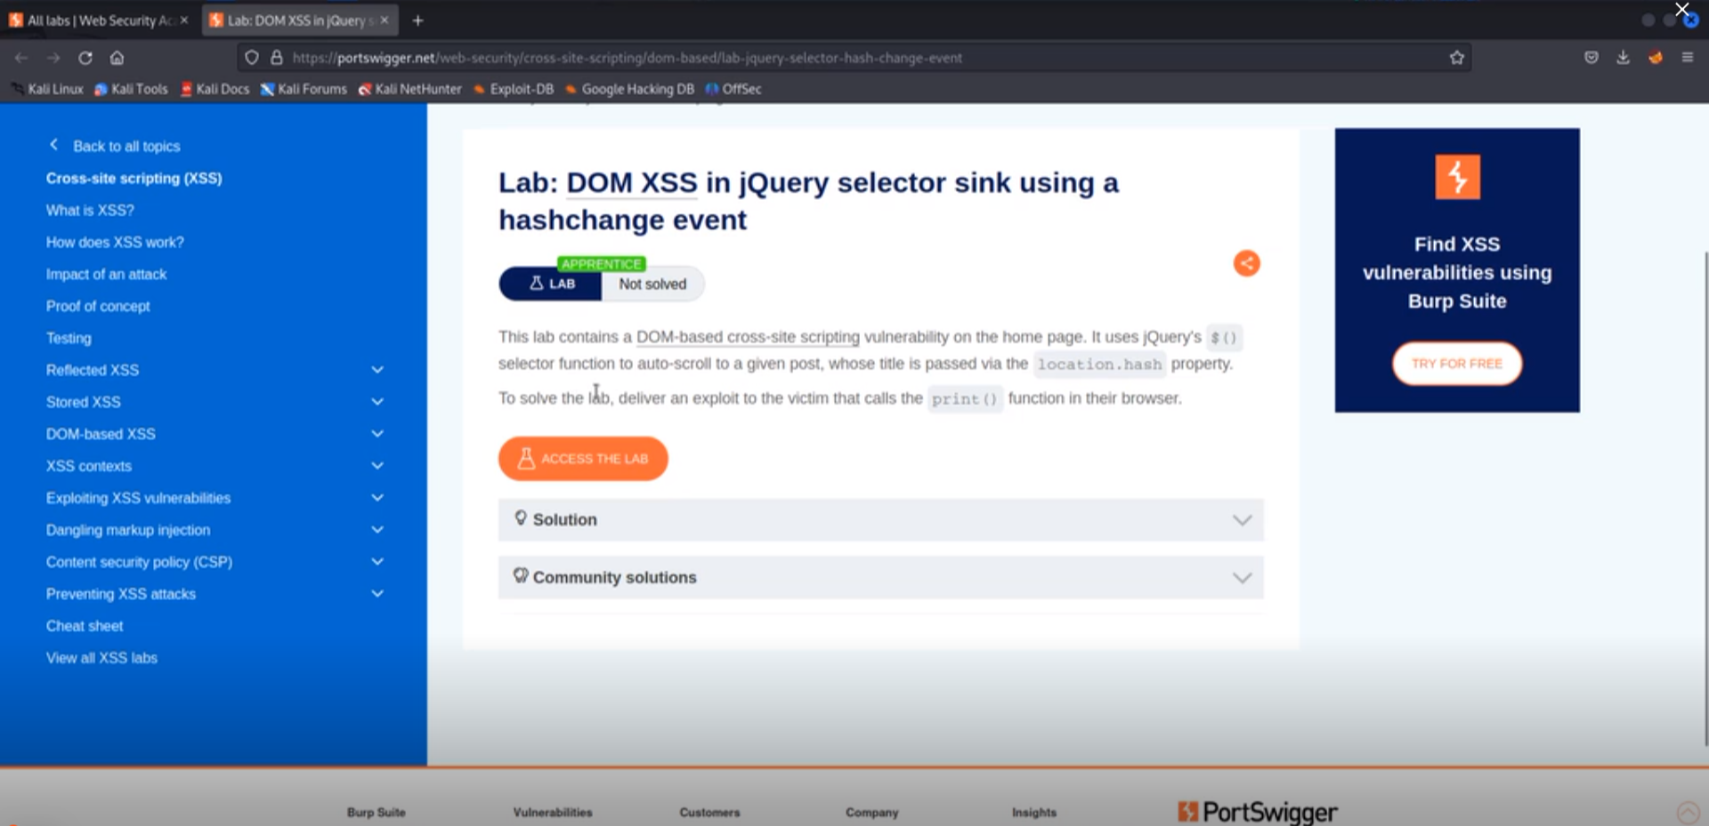
Task: Open Proof of concept link
Action: 98,306
